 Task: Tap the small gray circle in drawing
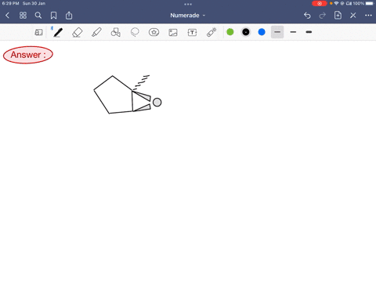pos(157,103)
